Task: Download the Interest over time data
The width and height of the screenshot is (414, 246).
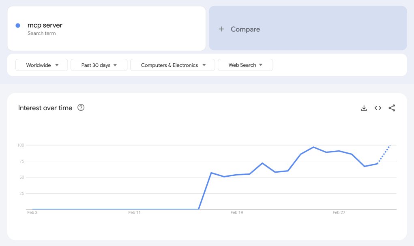Action: pos(364,108)
